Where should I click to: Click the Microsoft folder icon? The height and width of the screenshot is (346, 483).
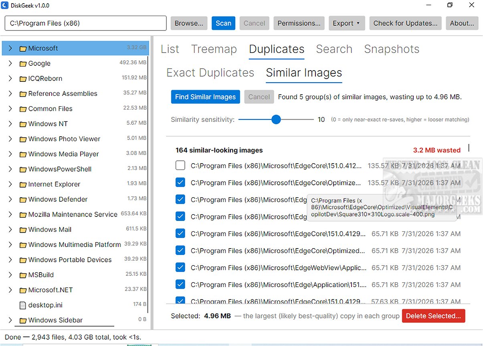(23, 49)
